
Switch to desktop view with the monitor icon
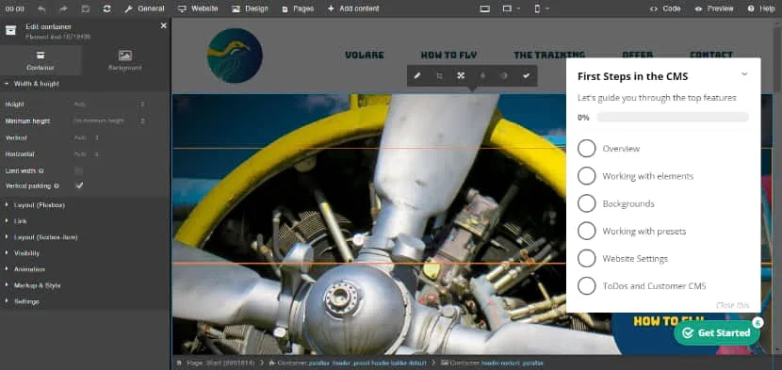tap(484, 8)
